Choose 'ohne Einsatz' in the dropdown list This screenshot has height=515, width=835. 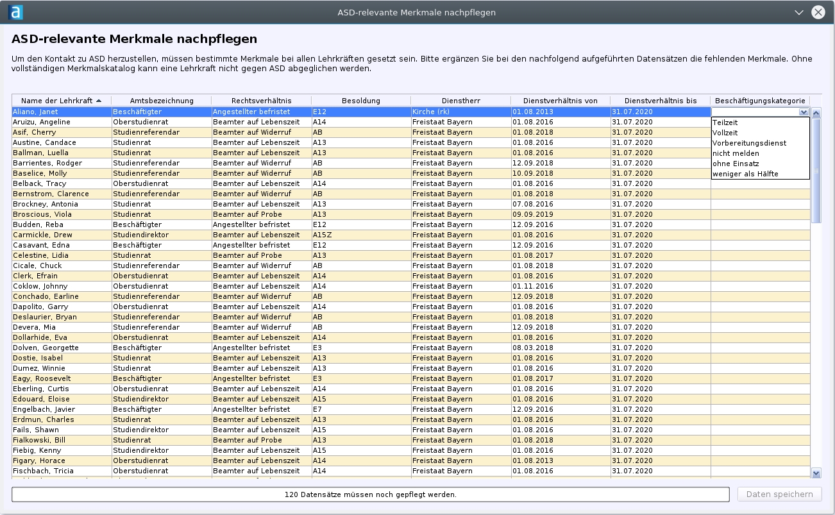[760, 164]
